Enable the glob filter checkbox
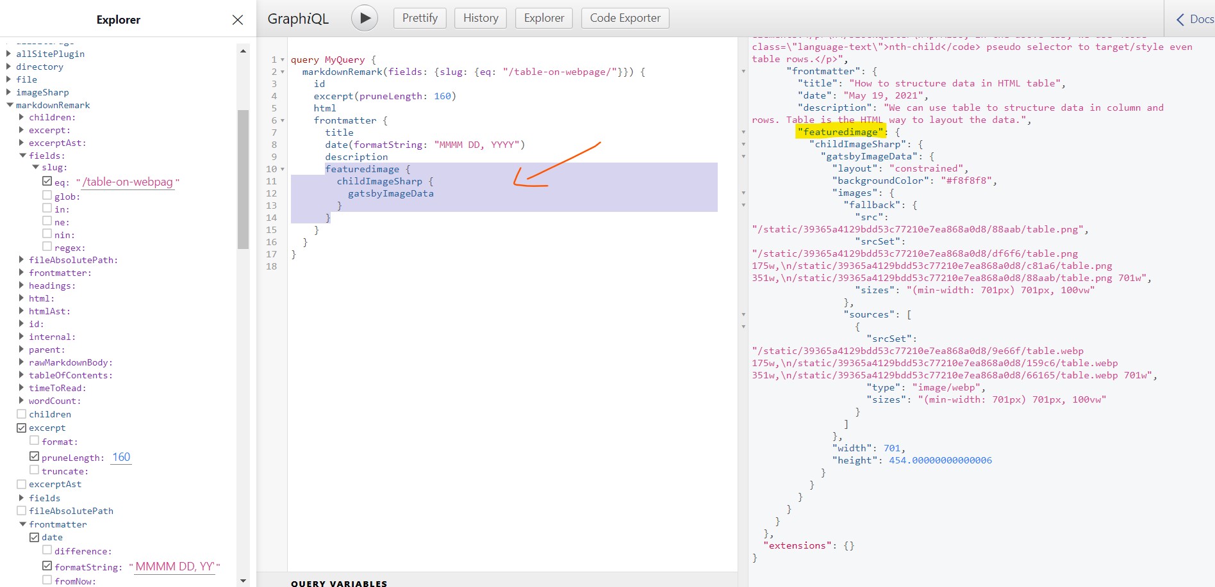Screen dimensions: 1215x587 pyautogui.click(x=47, y=195)
